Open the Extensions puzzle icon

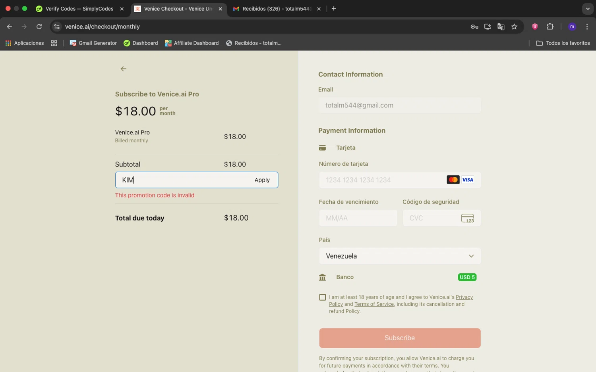point(550,27)
